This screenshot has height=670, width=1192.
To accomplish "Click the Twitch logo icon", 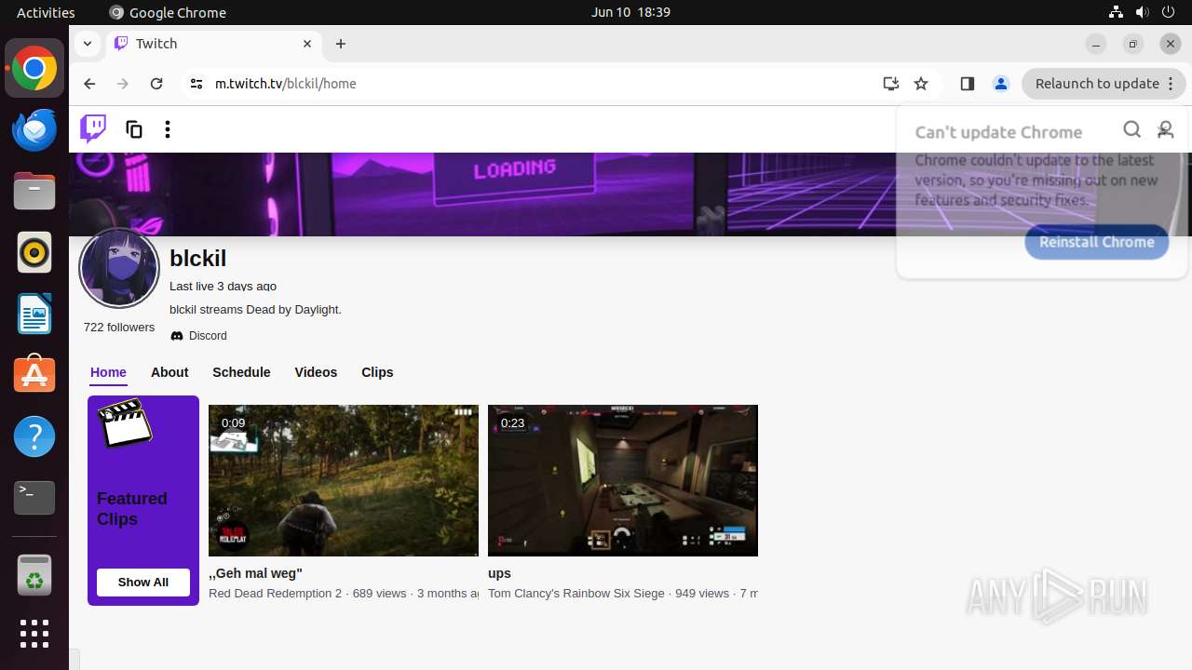I will tap(93, 128).
